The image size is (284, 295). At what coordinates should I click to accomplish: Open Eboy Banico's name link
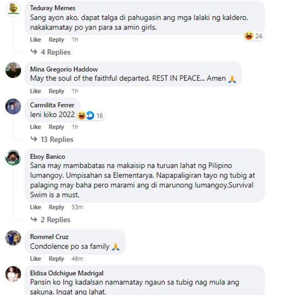click(48, 156)
